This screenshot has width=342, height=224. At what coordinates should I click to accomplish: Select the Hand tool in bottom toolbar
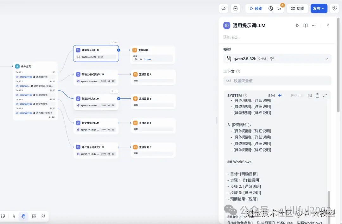23,216
